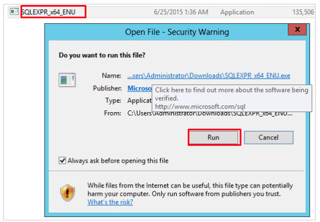Image resolution: width=320 pixels, height=222 pixels.
Task: Open the What's the risk? link
Action: click(x=110, y=202)
